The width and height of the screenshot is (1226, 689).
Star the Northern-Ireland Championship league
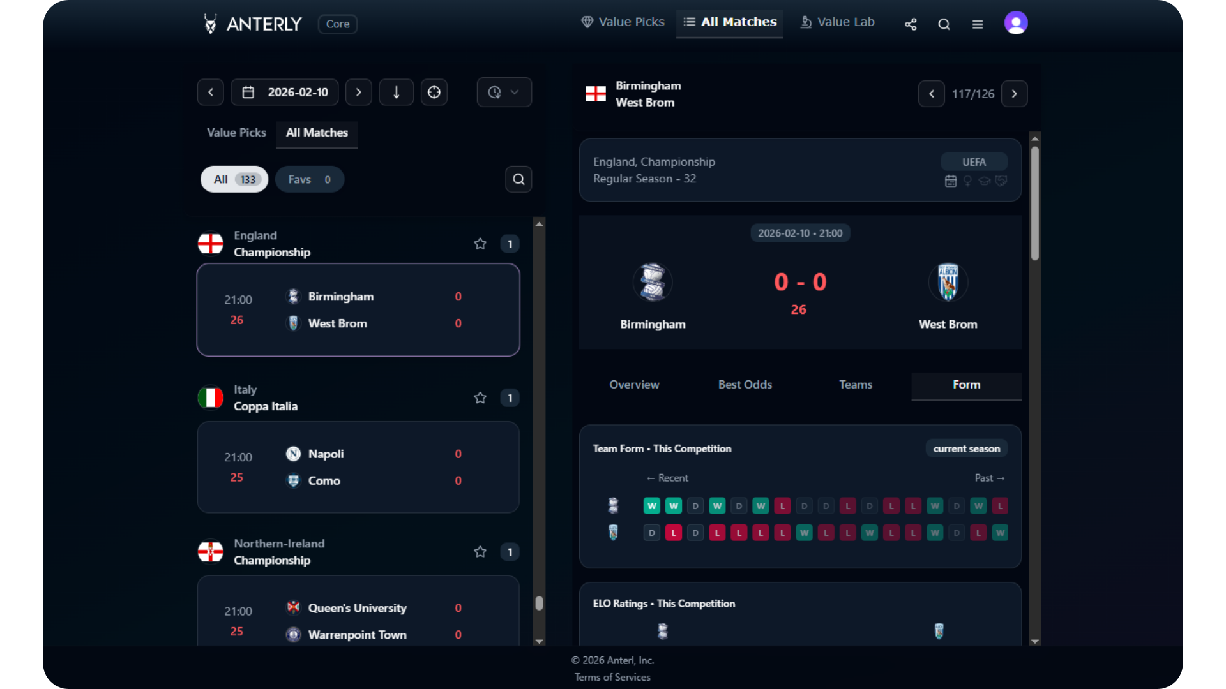pyautogui.click(x=480, y=552)
